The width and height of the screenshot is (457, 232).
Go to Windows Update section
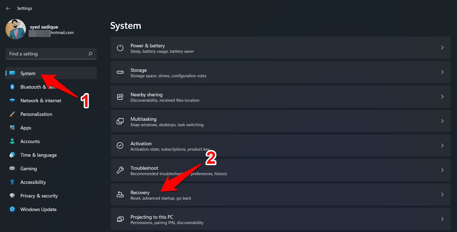38,209
